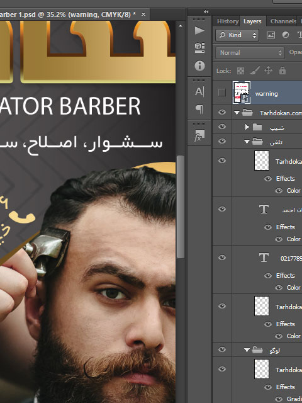Toggle Effects eye of first Tarhdoka layer

coord(268,179)
